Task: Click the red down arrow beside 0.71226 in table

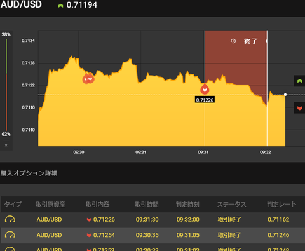Action: 89,220
